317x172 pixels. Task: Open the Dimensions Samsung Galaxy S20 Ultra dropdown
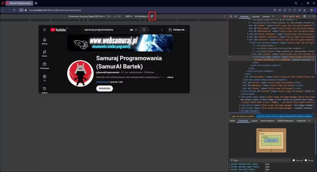87,16
